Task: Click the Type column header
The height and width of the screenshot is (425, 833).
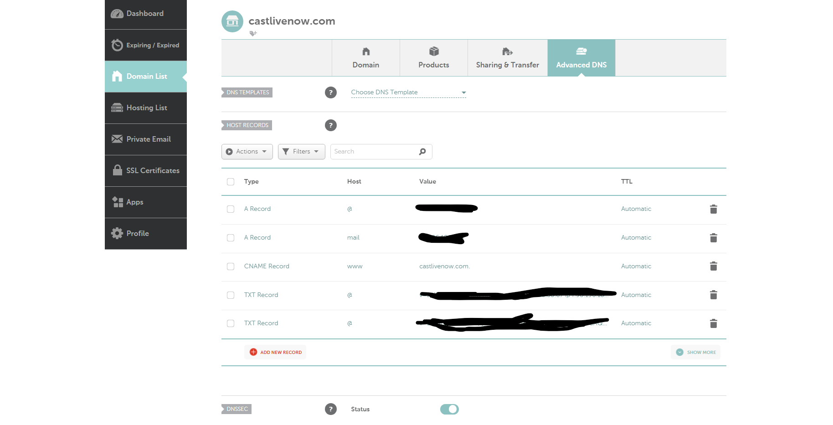Action: coord(251,182)
